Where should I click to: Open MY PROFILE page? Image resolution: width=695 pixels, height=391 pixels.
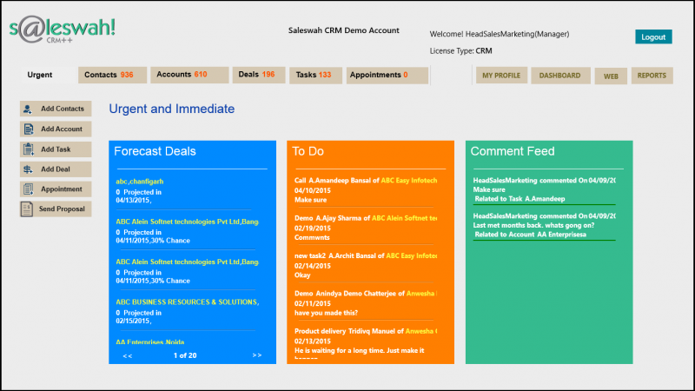(x=501, y=76)
